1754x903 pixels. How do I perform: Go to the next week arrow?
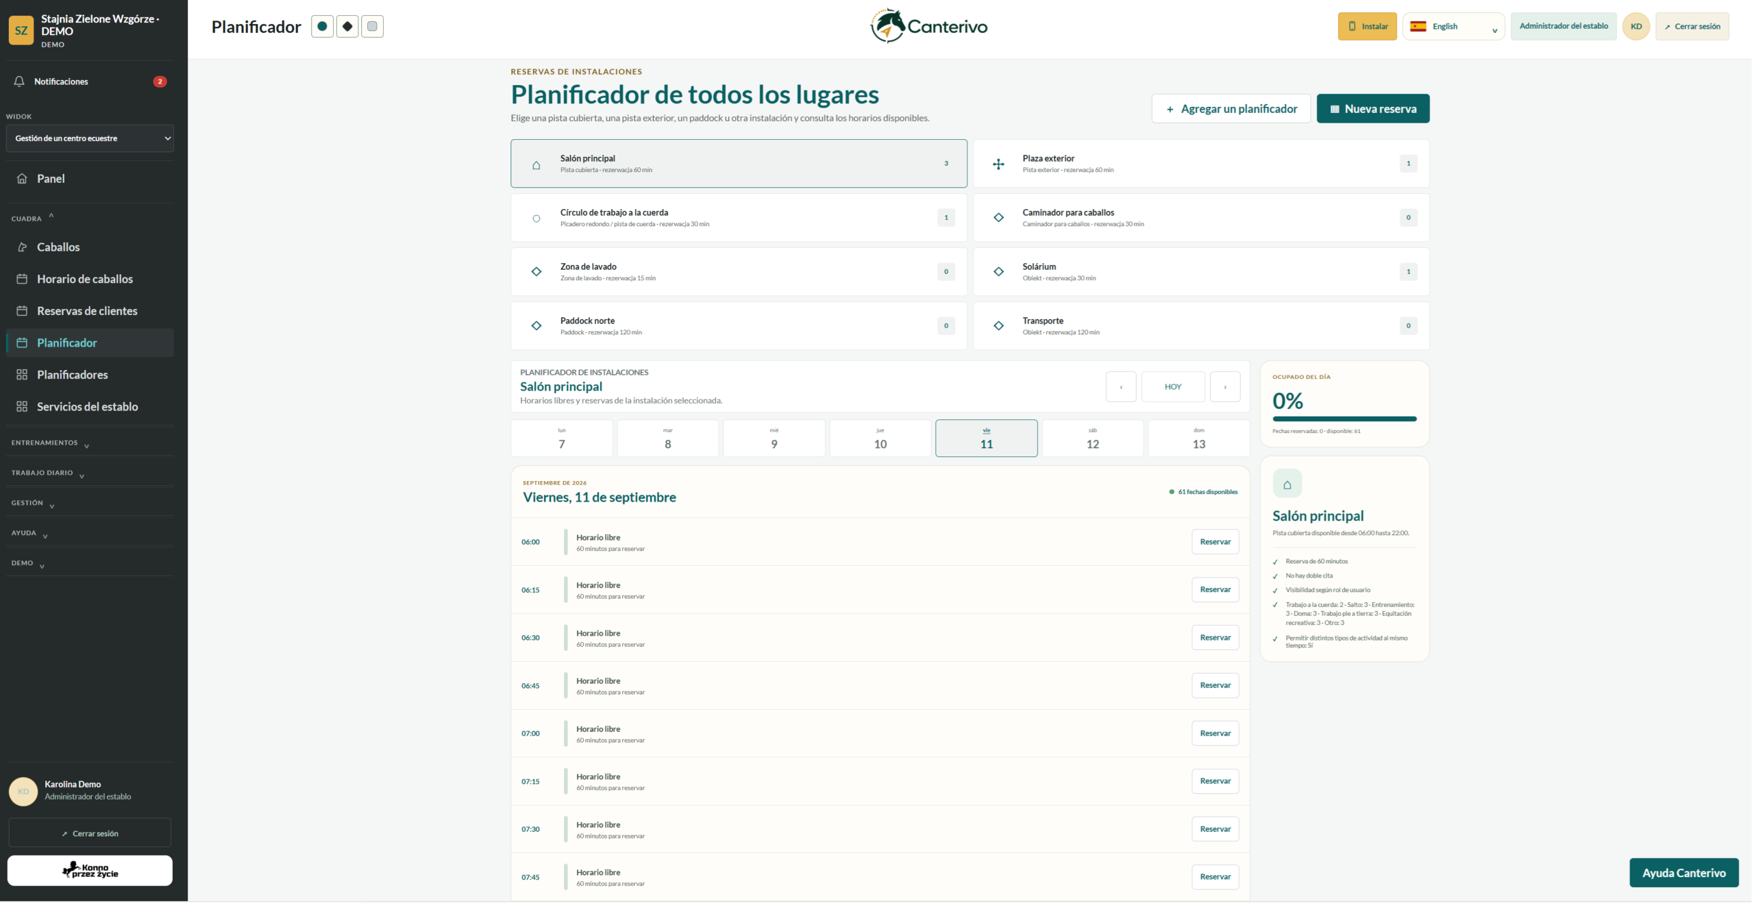click(x=1225, y=387)
